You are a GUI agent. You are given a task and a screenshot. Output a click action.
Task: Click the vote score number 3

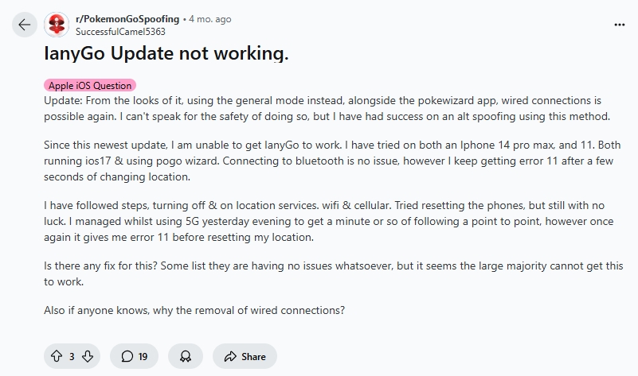pyautogui.click(x=72, y=356)
